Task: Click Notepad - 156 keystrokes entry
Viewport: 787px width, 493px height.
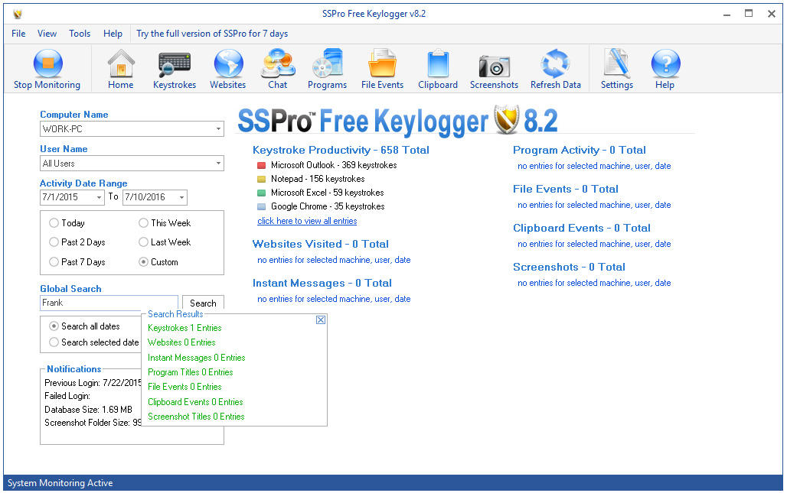Action: 318,179
